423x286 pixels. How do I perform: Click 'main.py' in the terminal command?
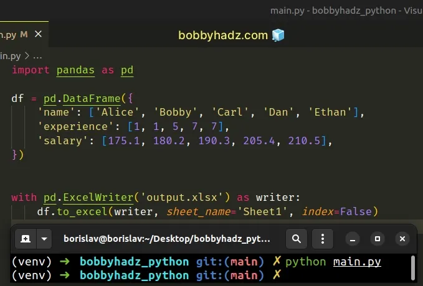tap(357, 262)
